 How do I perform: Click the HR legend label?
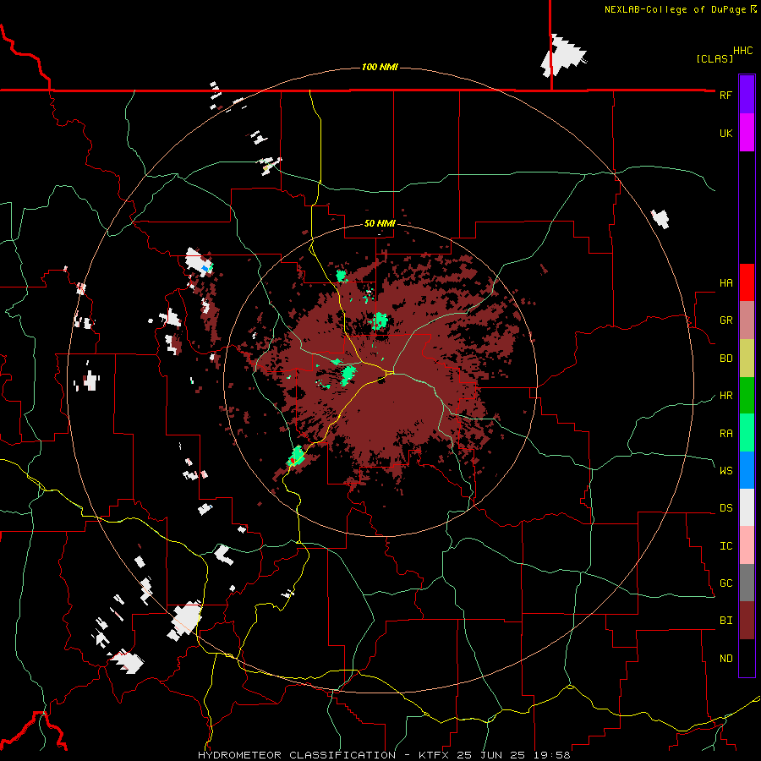coord(725,396)
